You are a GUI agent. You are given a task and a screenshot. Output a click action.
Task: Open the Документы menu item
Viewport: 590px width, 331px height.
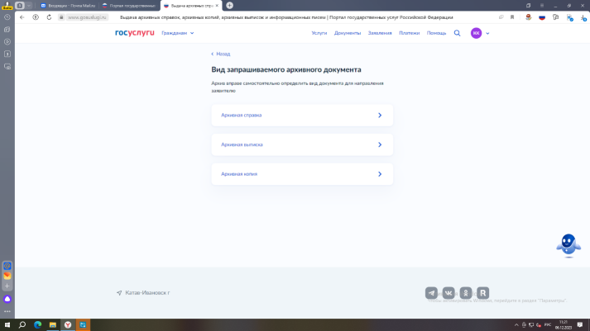click(x=348, y=33)
